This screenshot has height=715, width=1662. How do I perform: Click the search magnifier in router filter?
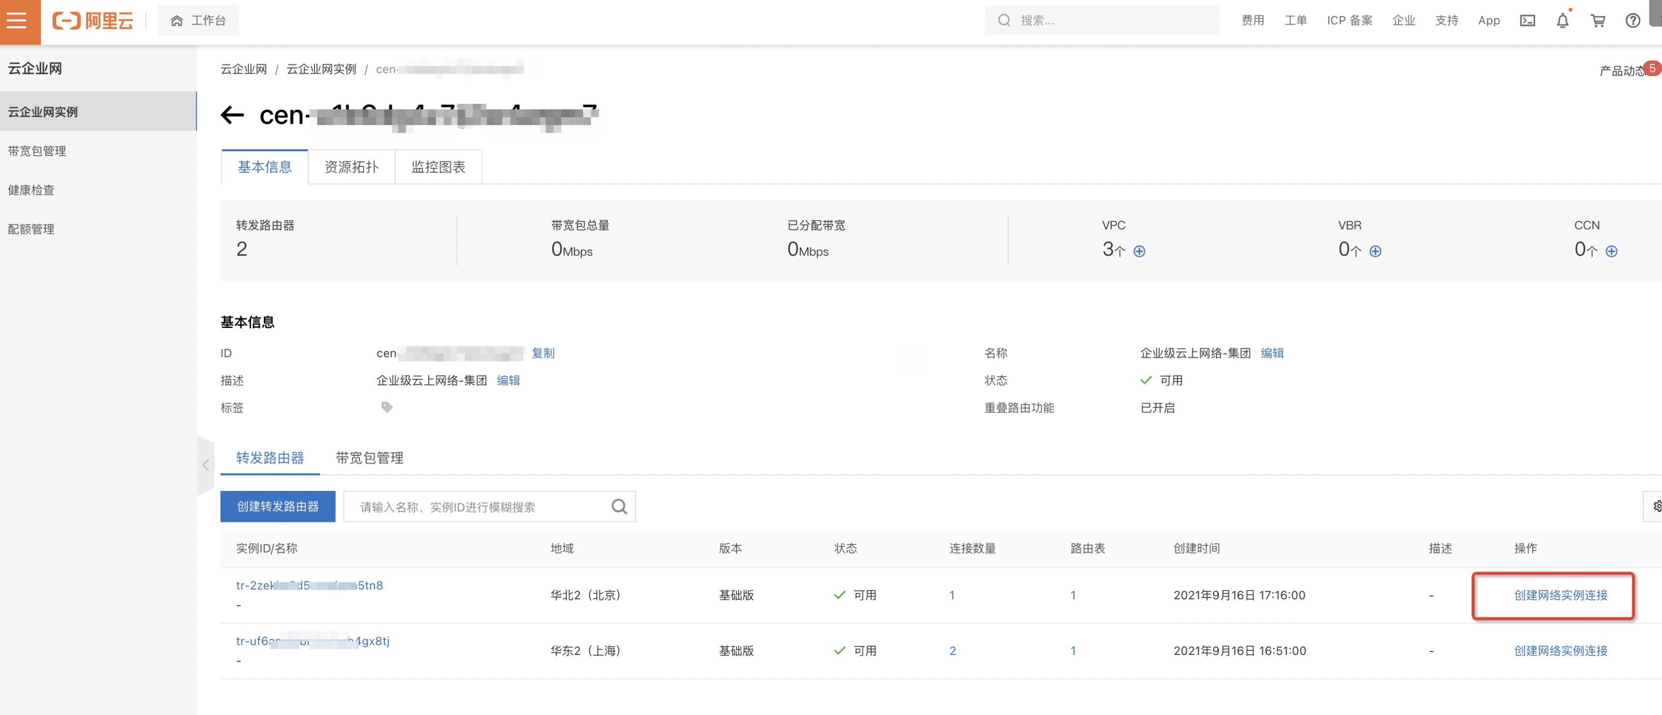tap(619, 507)
